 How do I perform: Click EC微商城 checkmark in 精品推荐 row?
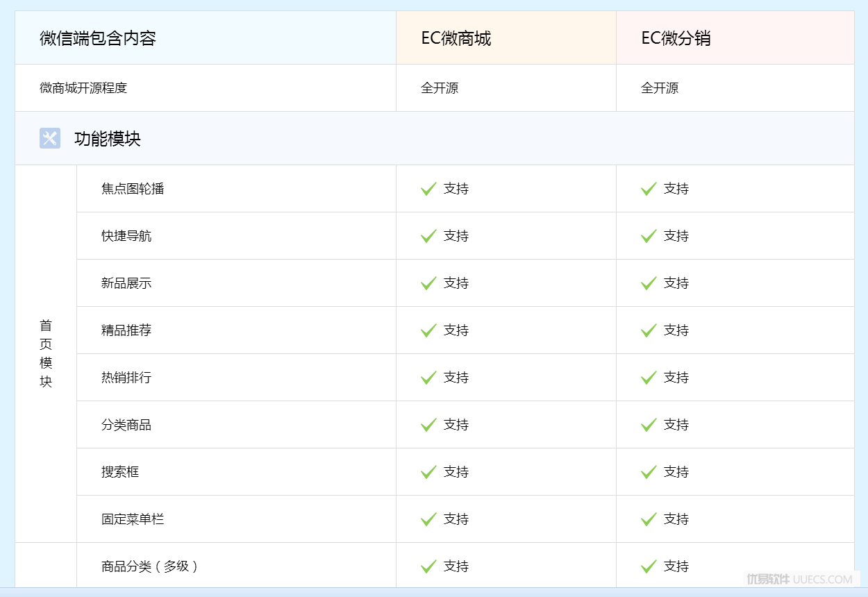(x=428, y=330)
